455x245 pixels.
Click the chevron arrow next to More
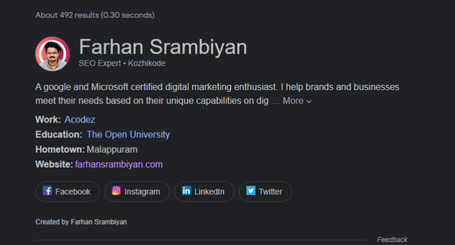coord(309,101)
